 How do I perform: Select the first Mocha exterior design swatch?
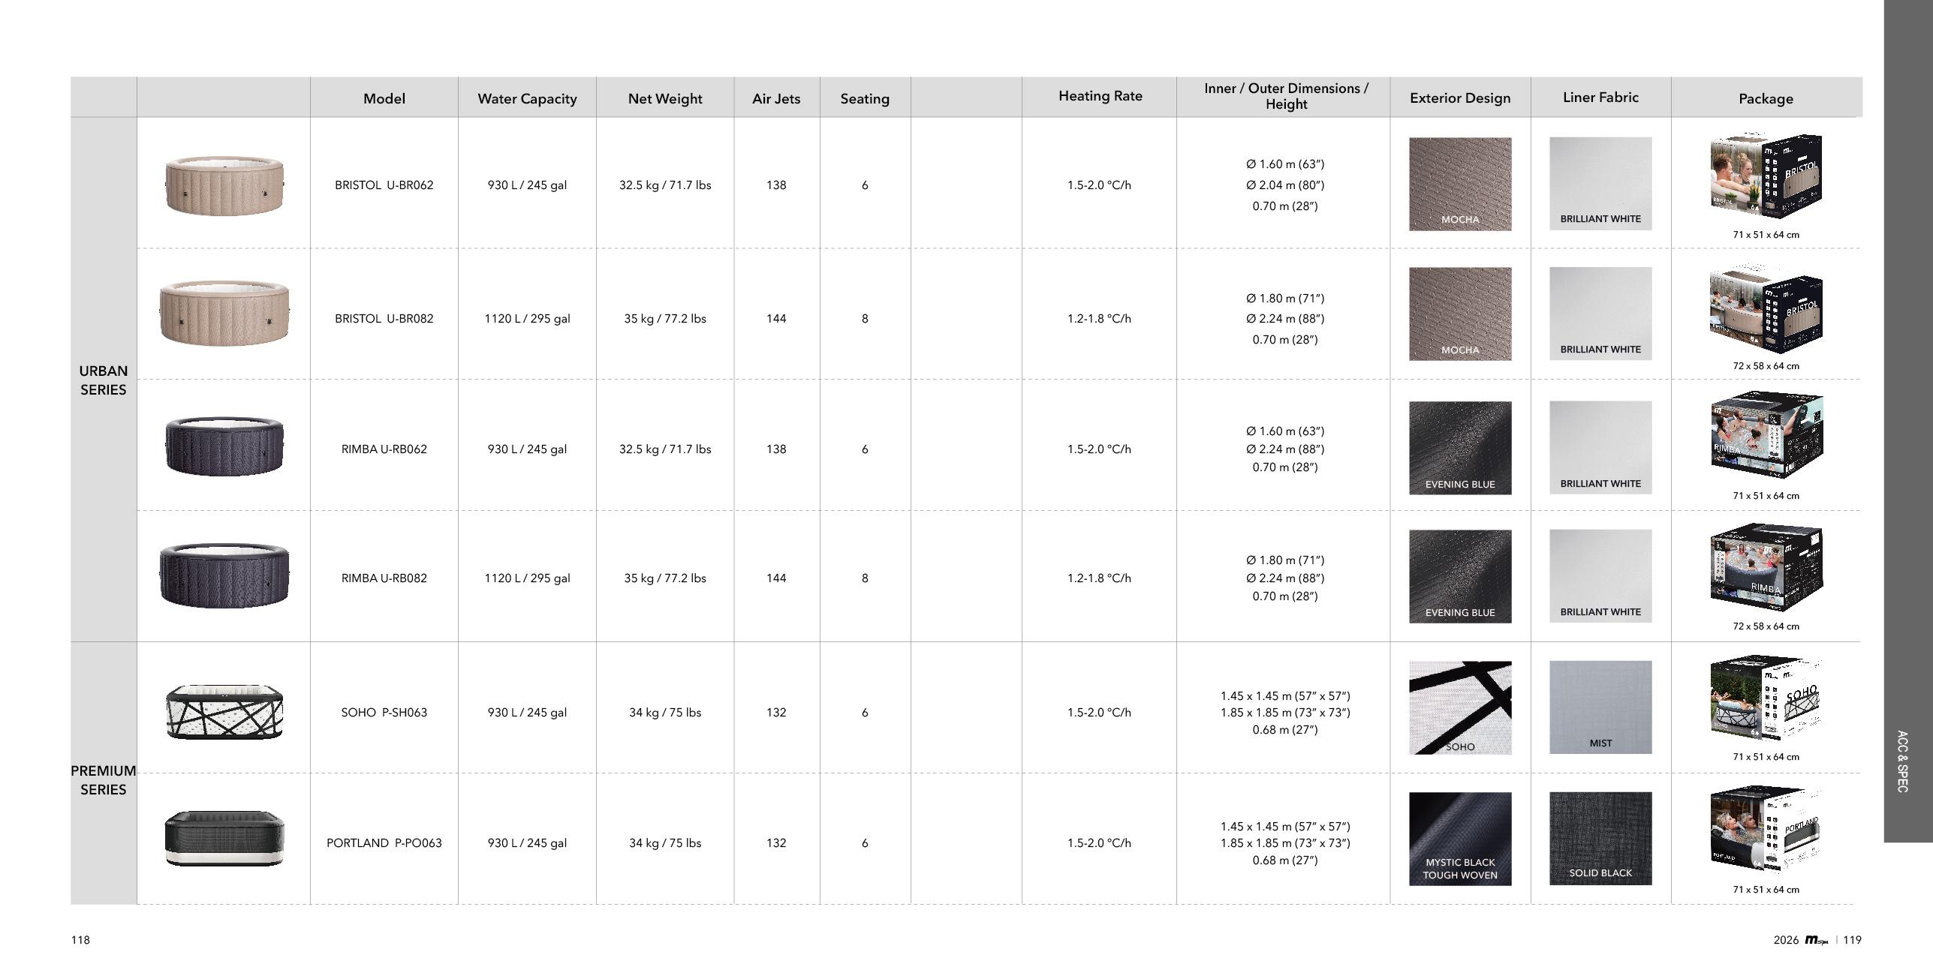point(1459,184)
